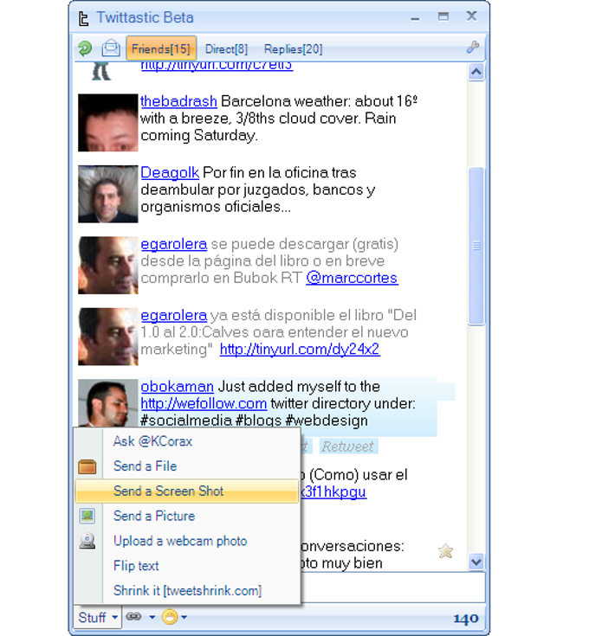
Task: Click the Retweet button under obokaman tweet
Action: [348, 446]
